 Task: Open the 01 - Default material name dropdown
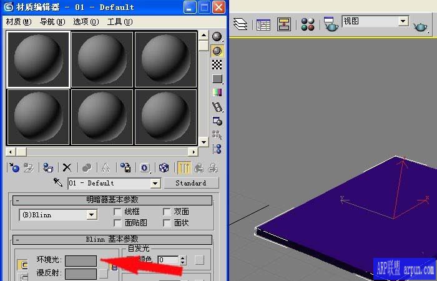155,184
